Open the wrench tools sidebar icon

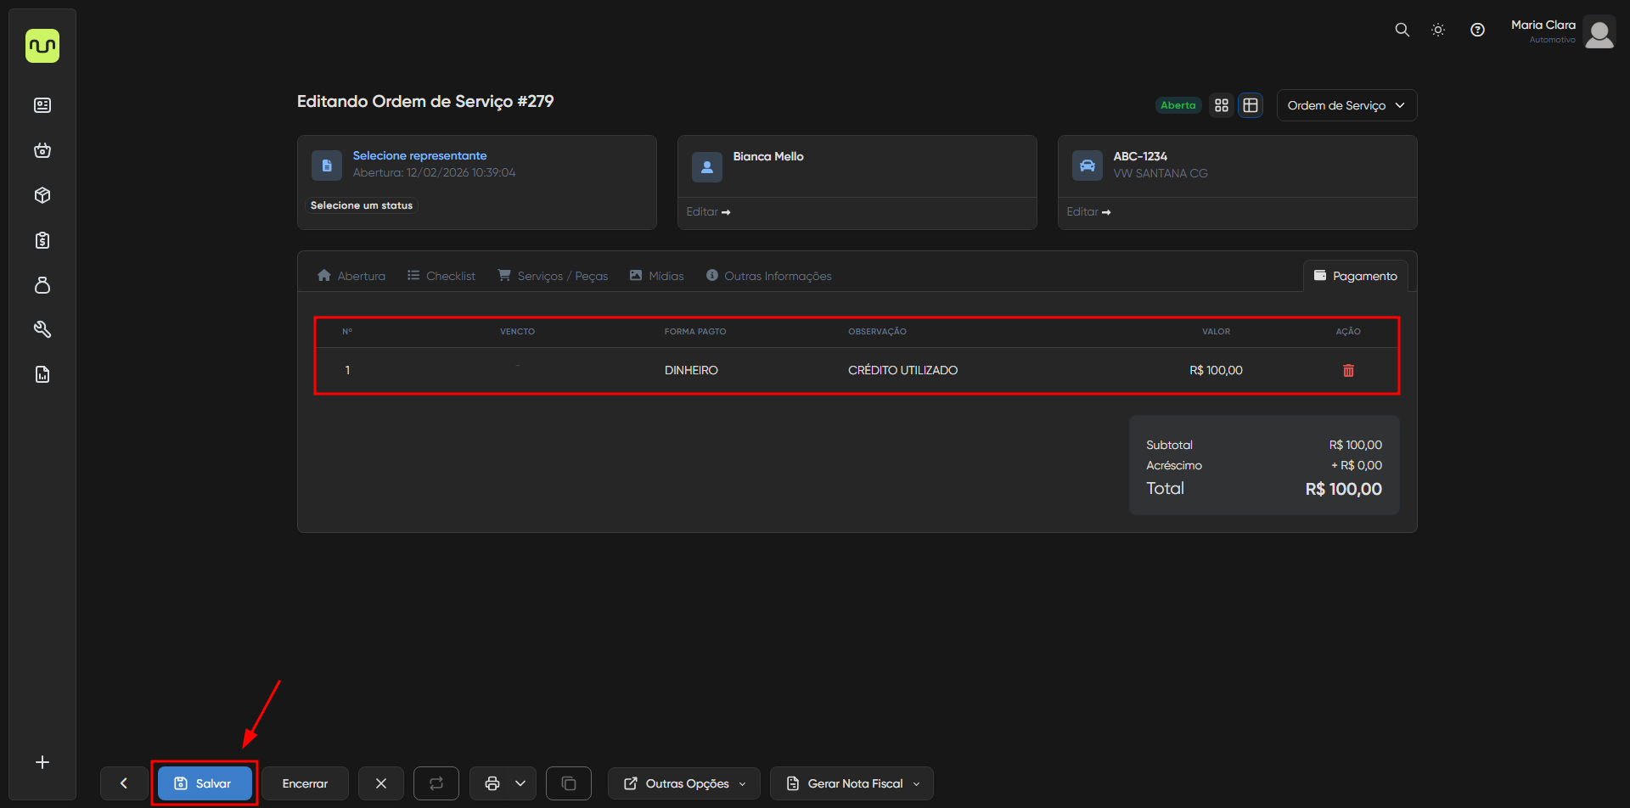[42, 329]
